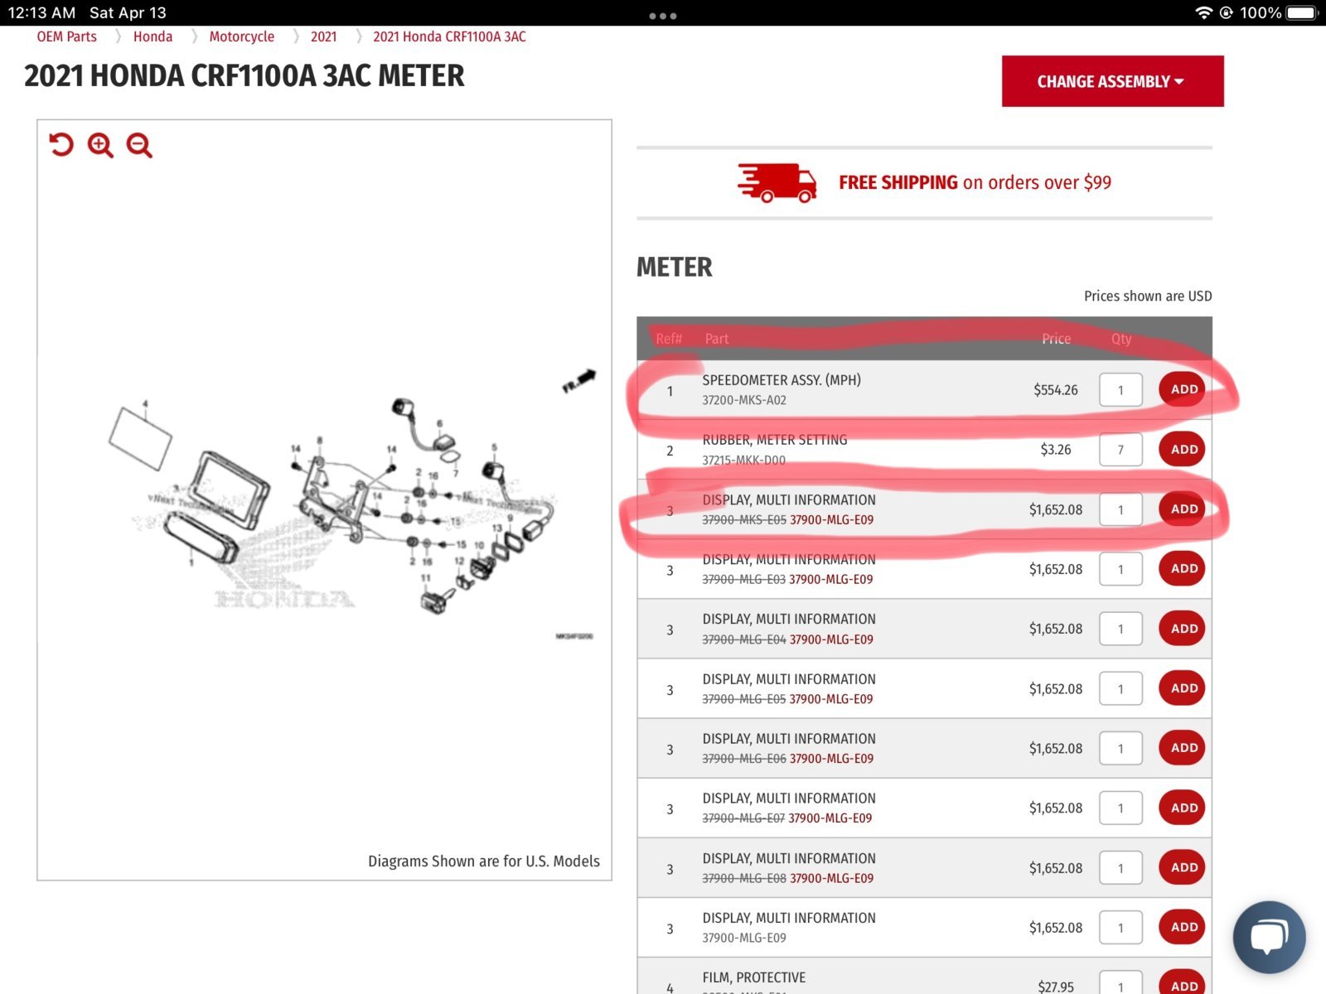Select the $27.95 price
The image size is (1326, 994).
(x=1056, y=987)
